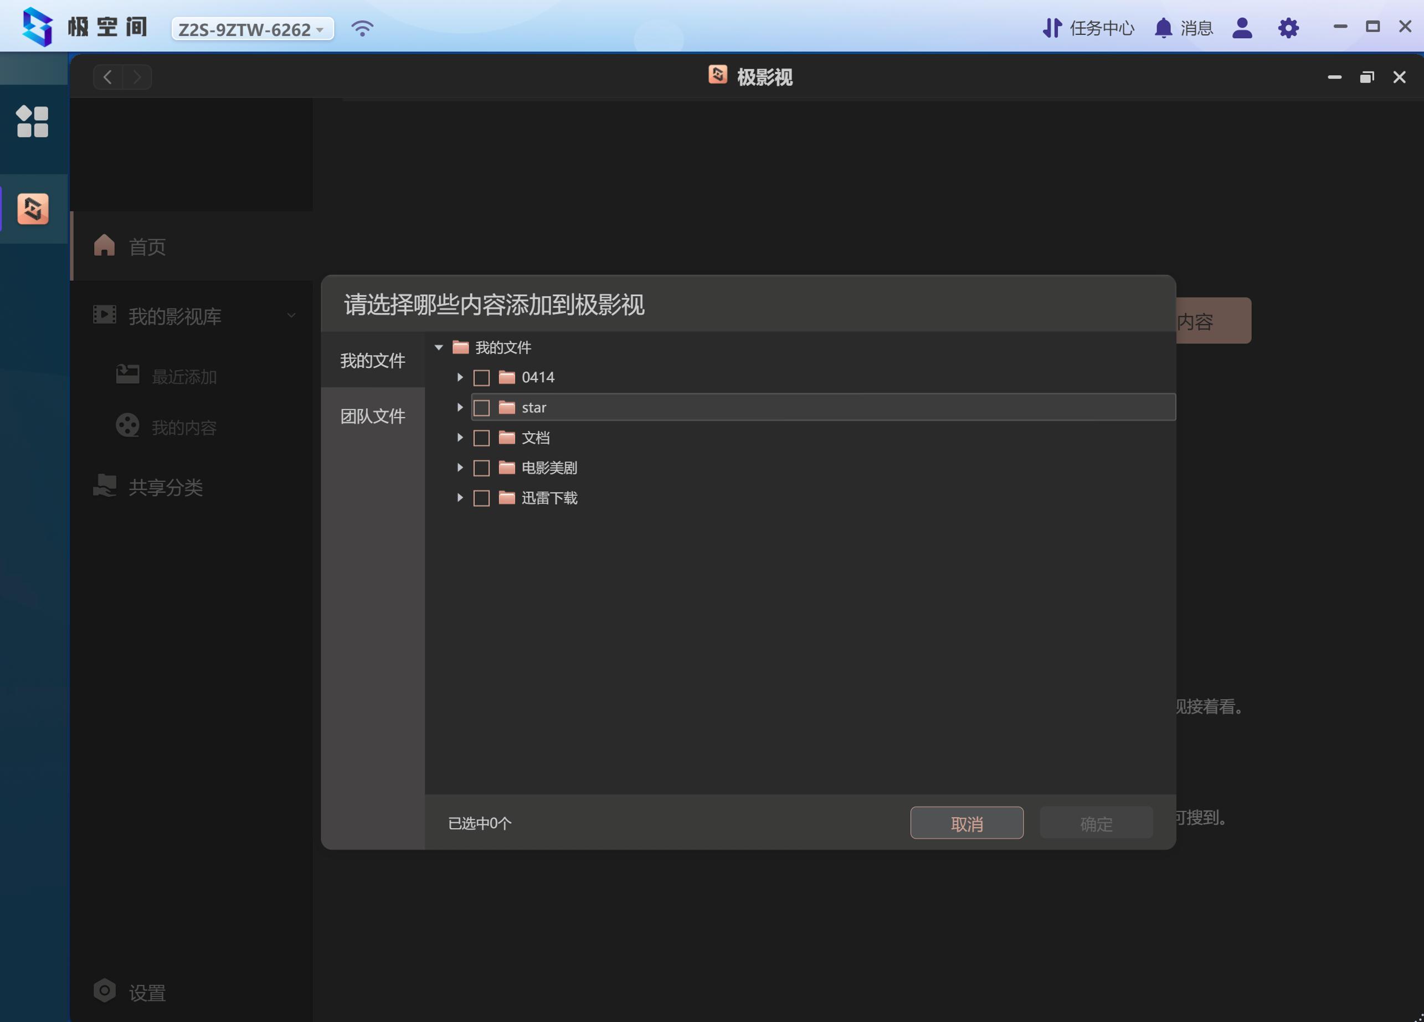The width and height of the screenshot is (1424, 1022).
Task: Collapse the 我的文件 root tree node
Action: (439, 347)
